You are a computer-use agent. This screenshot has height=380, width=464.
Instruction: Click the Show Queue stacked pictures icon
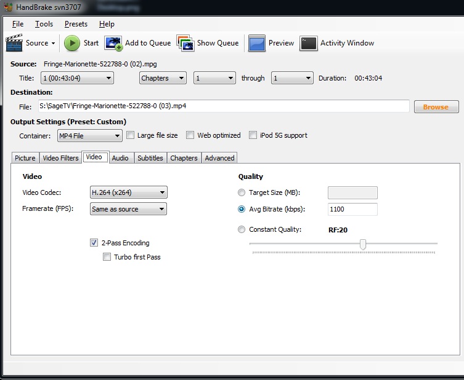tap(185, 43)
